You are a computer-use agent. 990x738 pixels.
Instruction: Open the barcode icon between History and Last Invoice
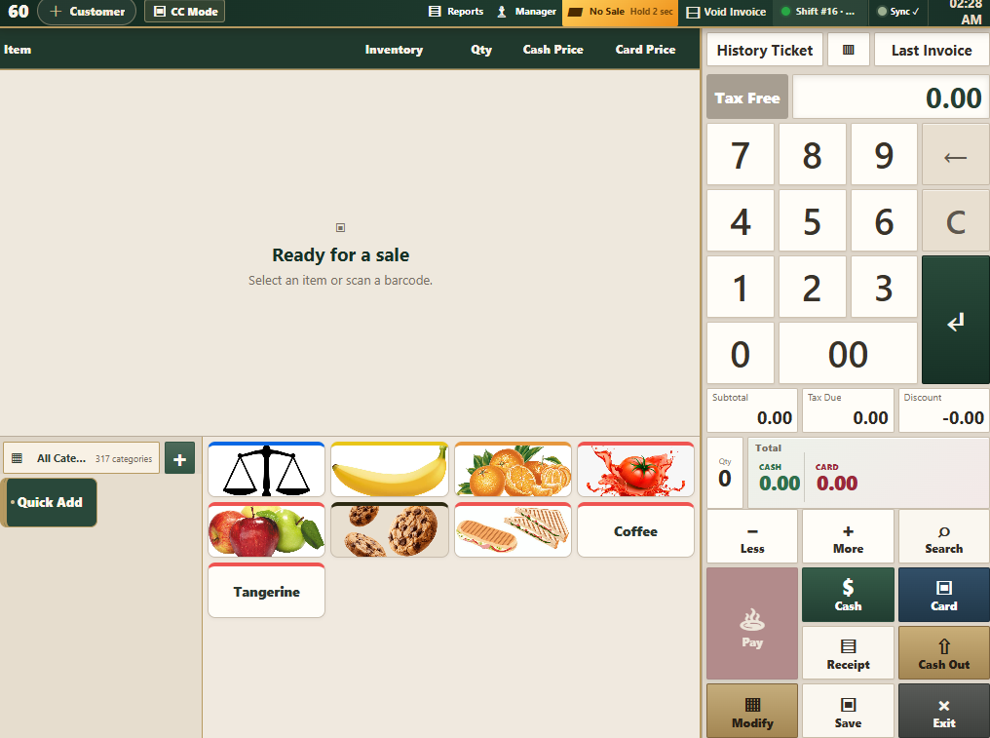click(x=848, y=50)
